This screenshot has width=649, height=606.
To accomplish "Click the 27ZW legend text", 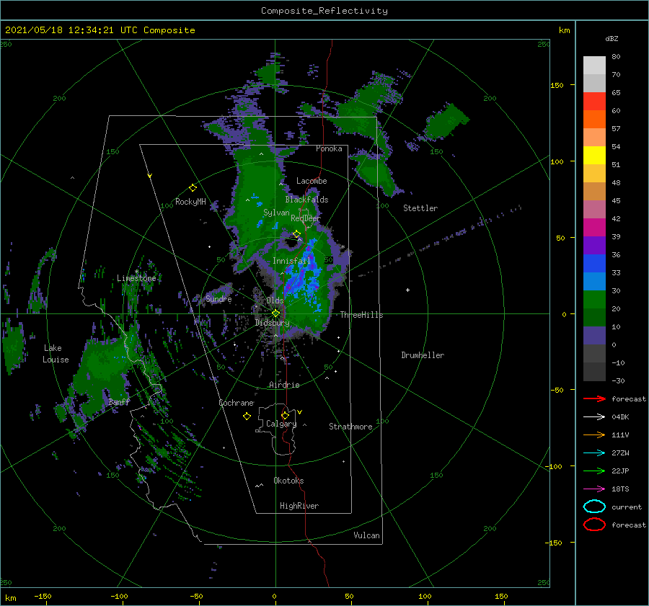I will pyautogui.click(x=620, y=453).
